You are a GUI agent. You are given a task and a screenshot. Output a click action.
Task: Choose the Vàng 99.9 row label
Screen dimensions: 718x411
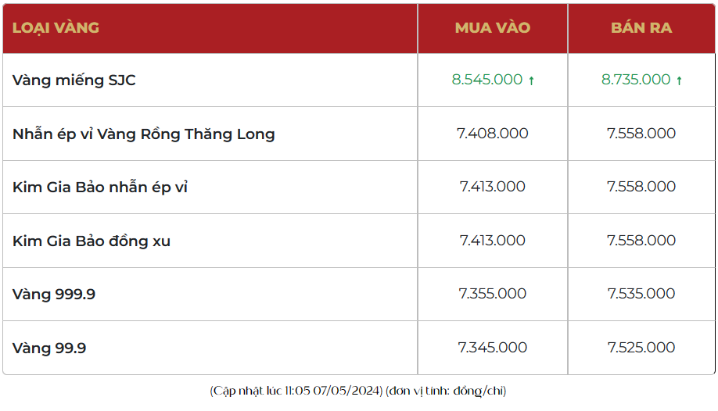tap(49, 348)
